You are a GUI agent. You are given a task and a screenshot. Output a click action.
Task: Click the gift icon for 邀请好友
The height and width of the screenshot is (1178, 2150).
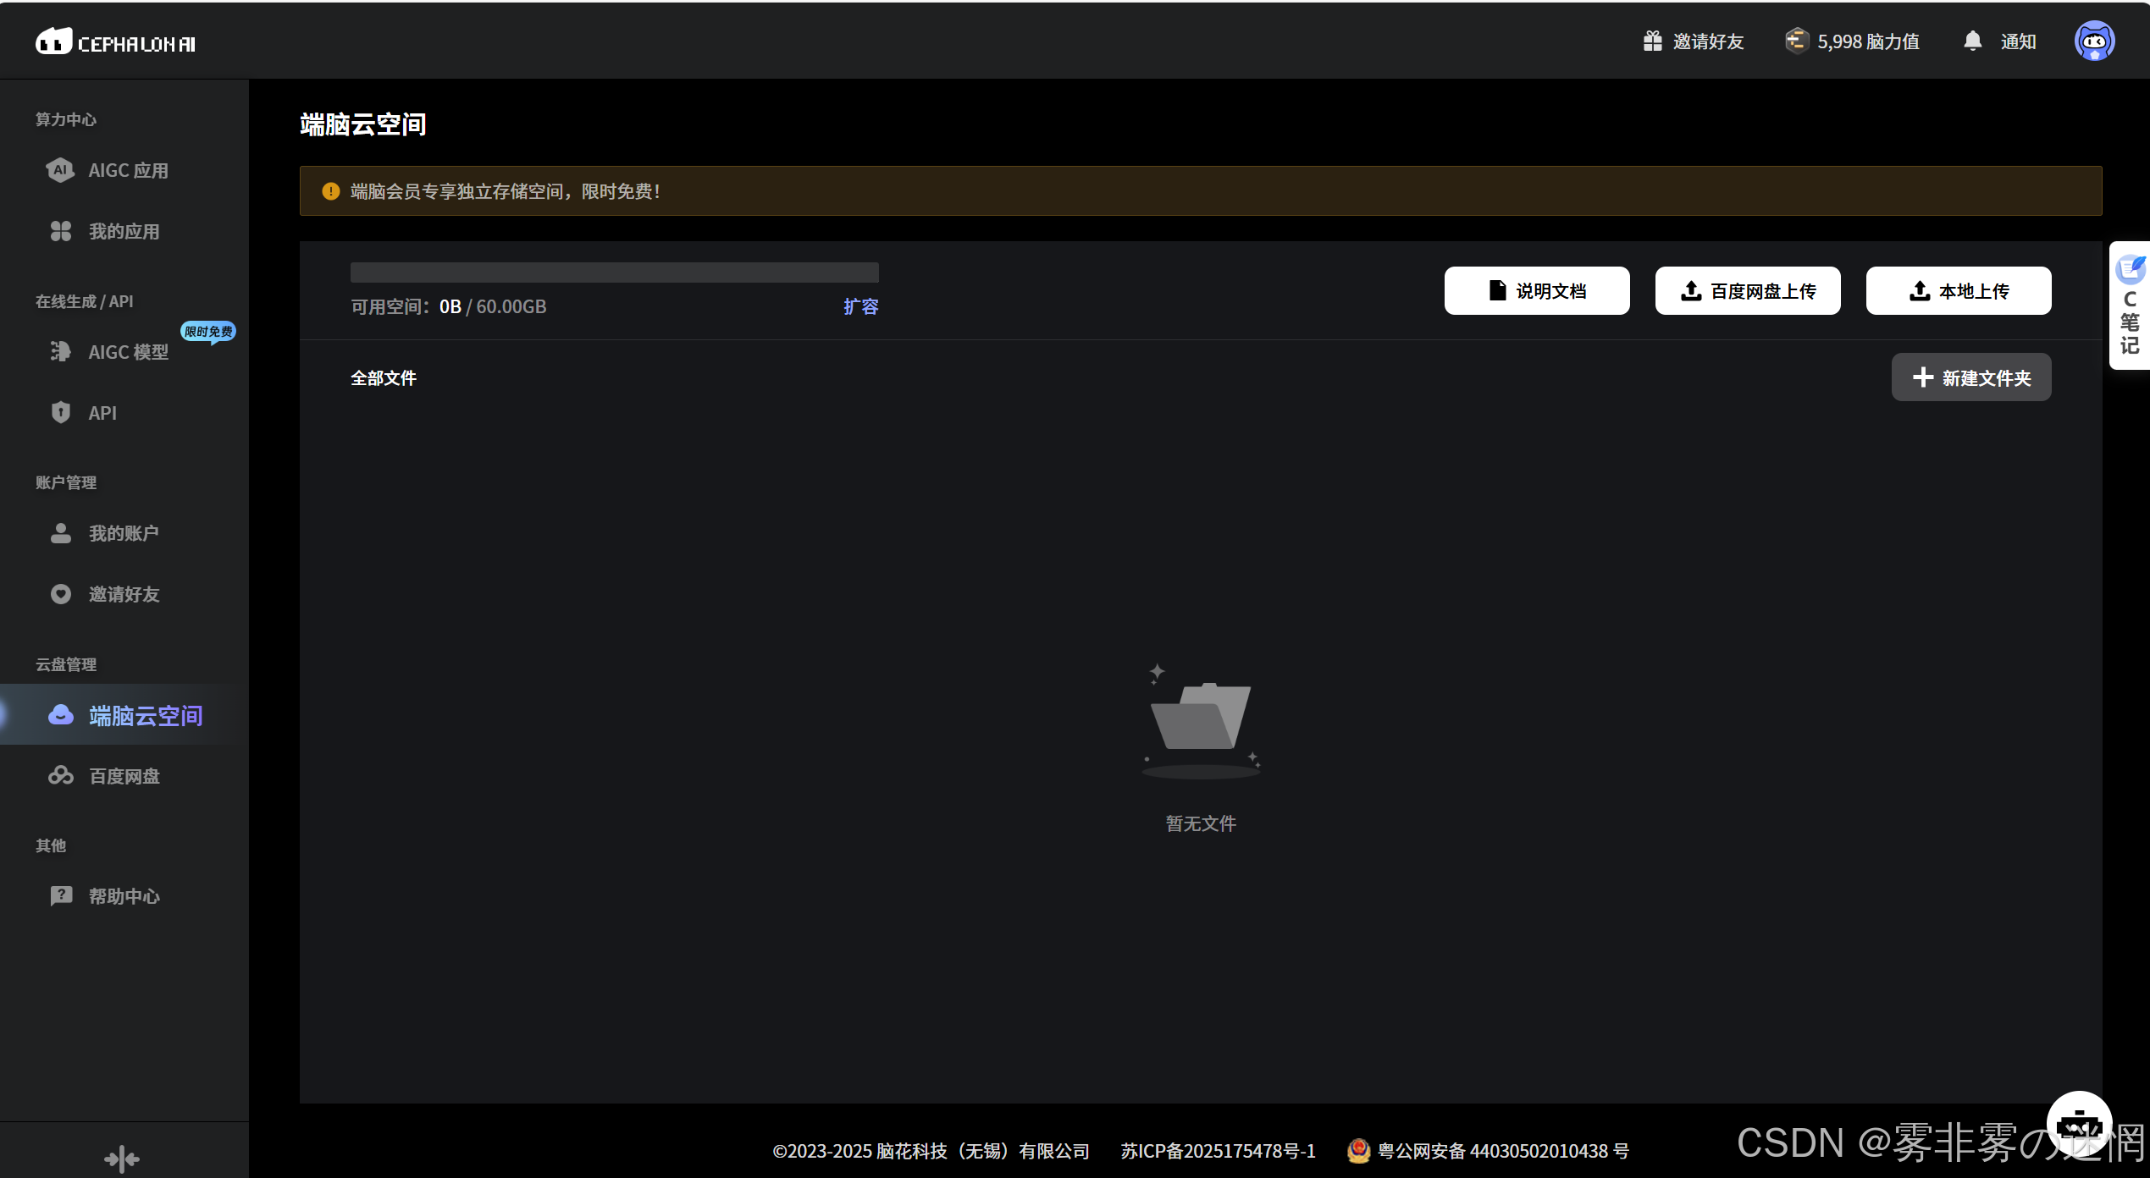coord(1652,41)
